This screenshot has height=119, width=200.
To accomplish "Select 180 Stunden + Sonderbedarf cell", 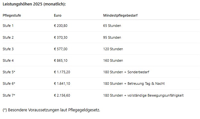I will coord(126,72).
